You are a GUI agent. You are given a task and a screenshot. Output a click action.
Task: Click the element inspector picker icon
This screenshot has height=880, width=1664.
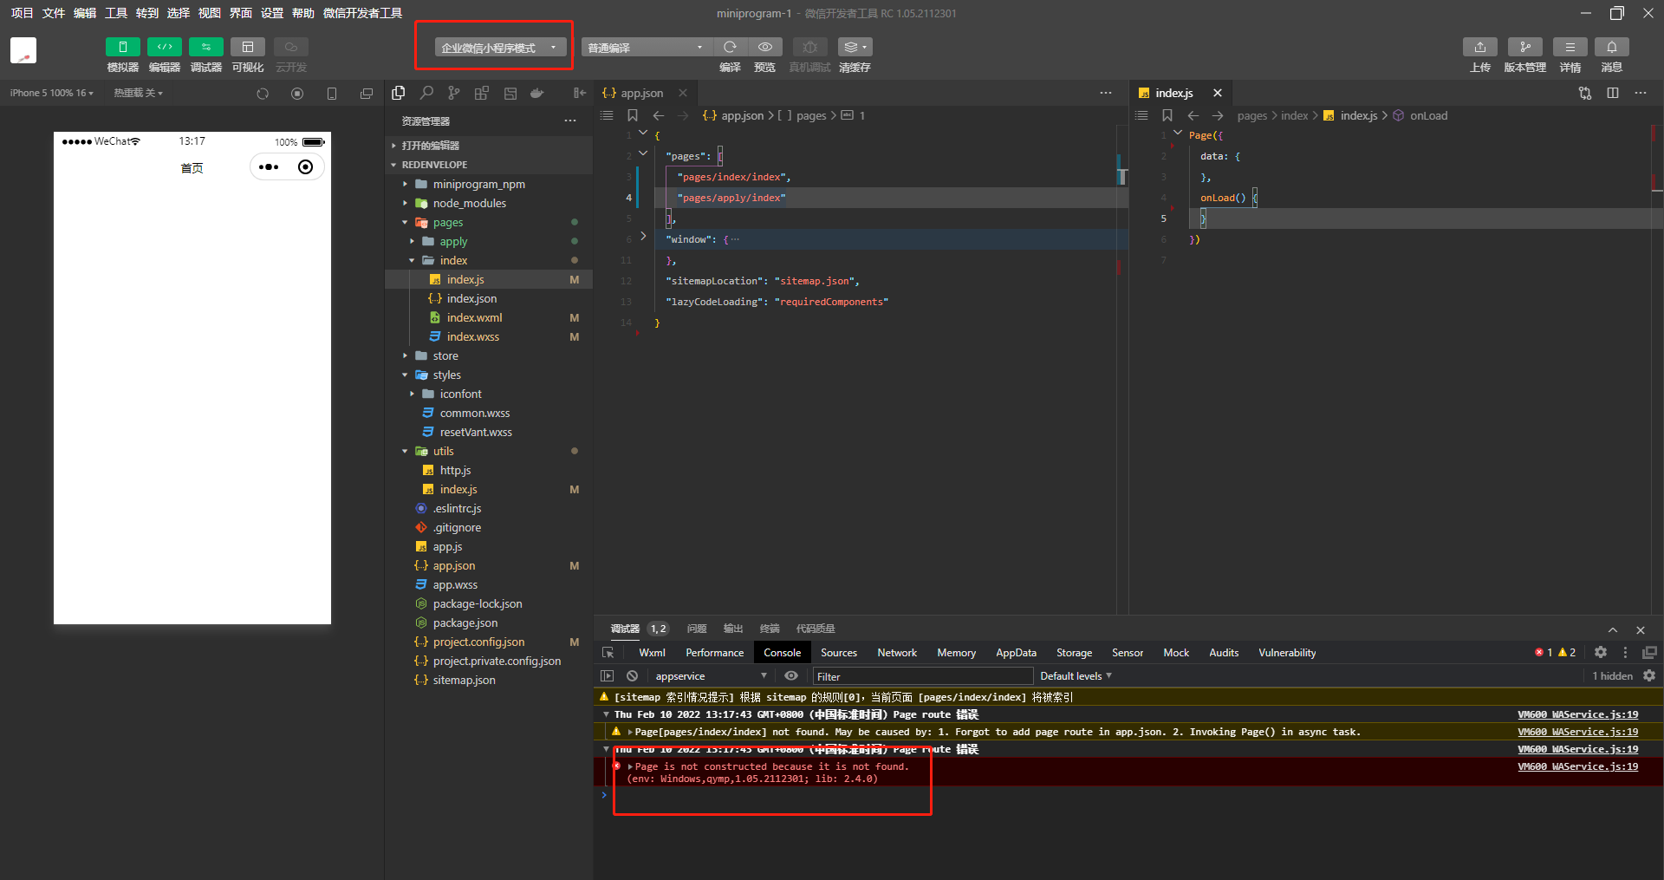coord(608,653)
